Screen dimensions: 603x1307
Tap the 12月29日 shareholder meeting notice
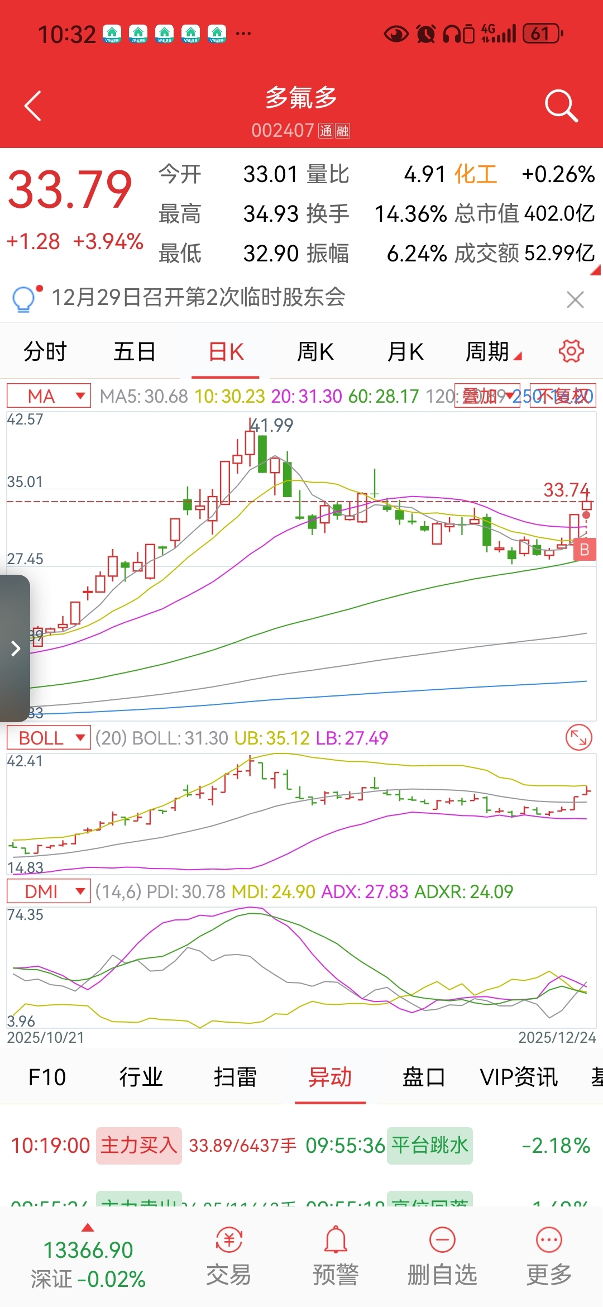click(199, 297)
